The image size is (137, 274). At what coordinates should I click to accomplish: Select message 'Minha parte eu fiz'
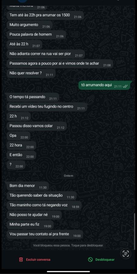[x=30, y=225]
